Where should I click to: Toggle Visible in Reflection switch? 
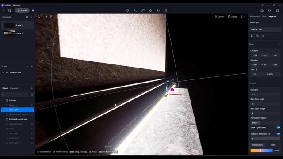pos(278,134)
